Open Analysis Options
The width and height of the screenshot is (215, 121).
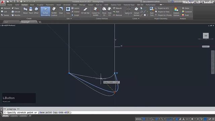tap(176, 12)
